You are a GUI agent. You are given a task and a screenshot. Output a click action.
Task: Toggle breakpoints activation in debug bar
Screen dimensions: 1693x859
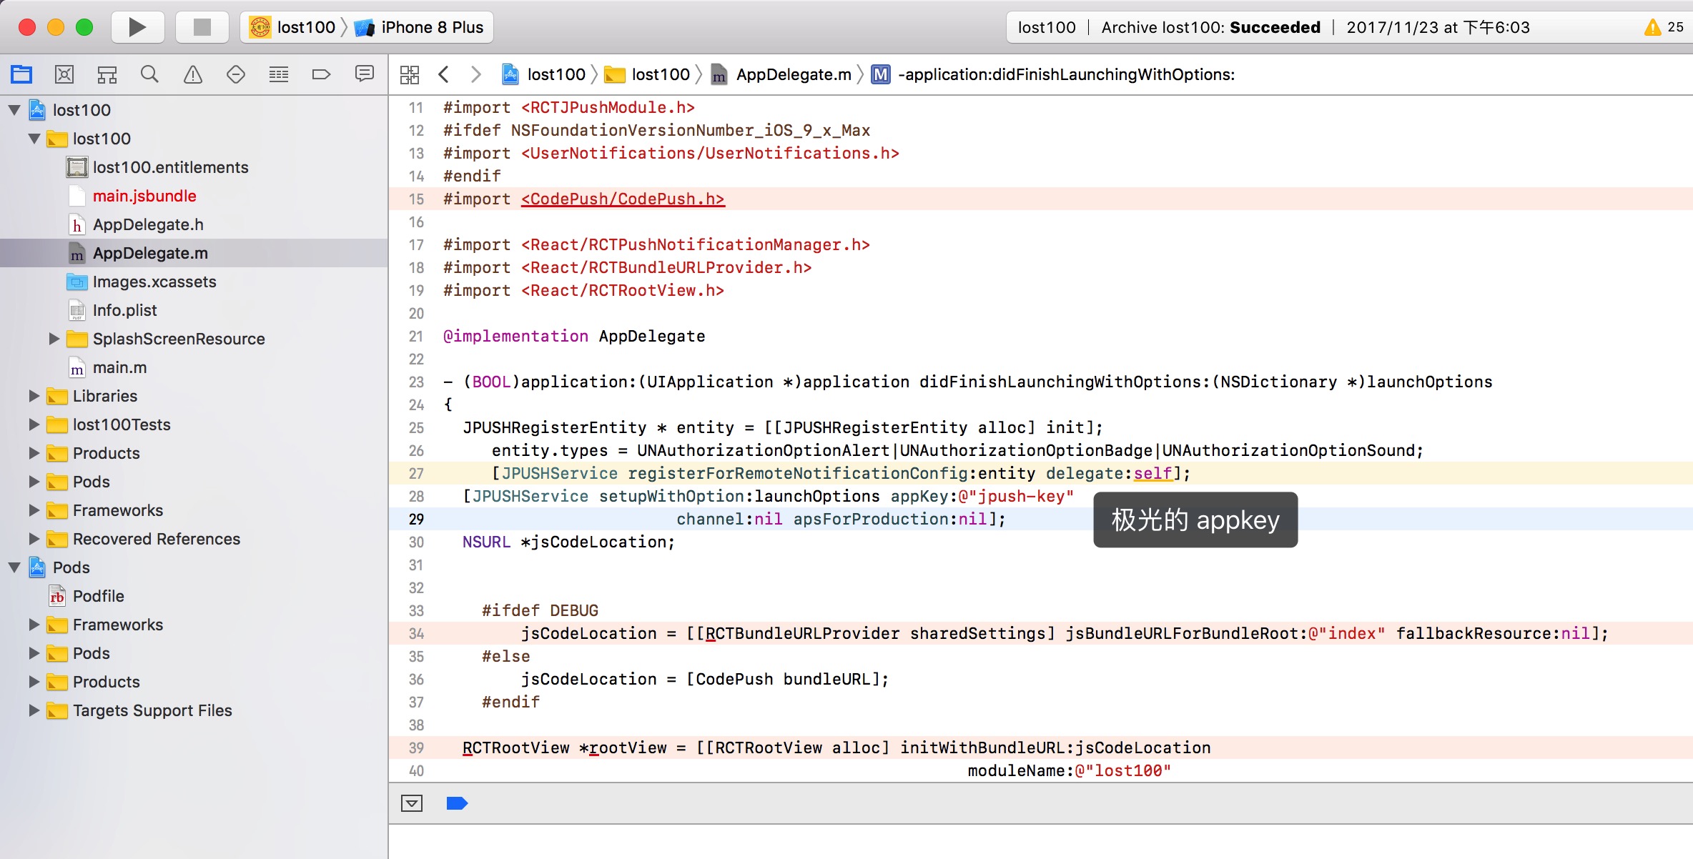pos(457,803)
